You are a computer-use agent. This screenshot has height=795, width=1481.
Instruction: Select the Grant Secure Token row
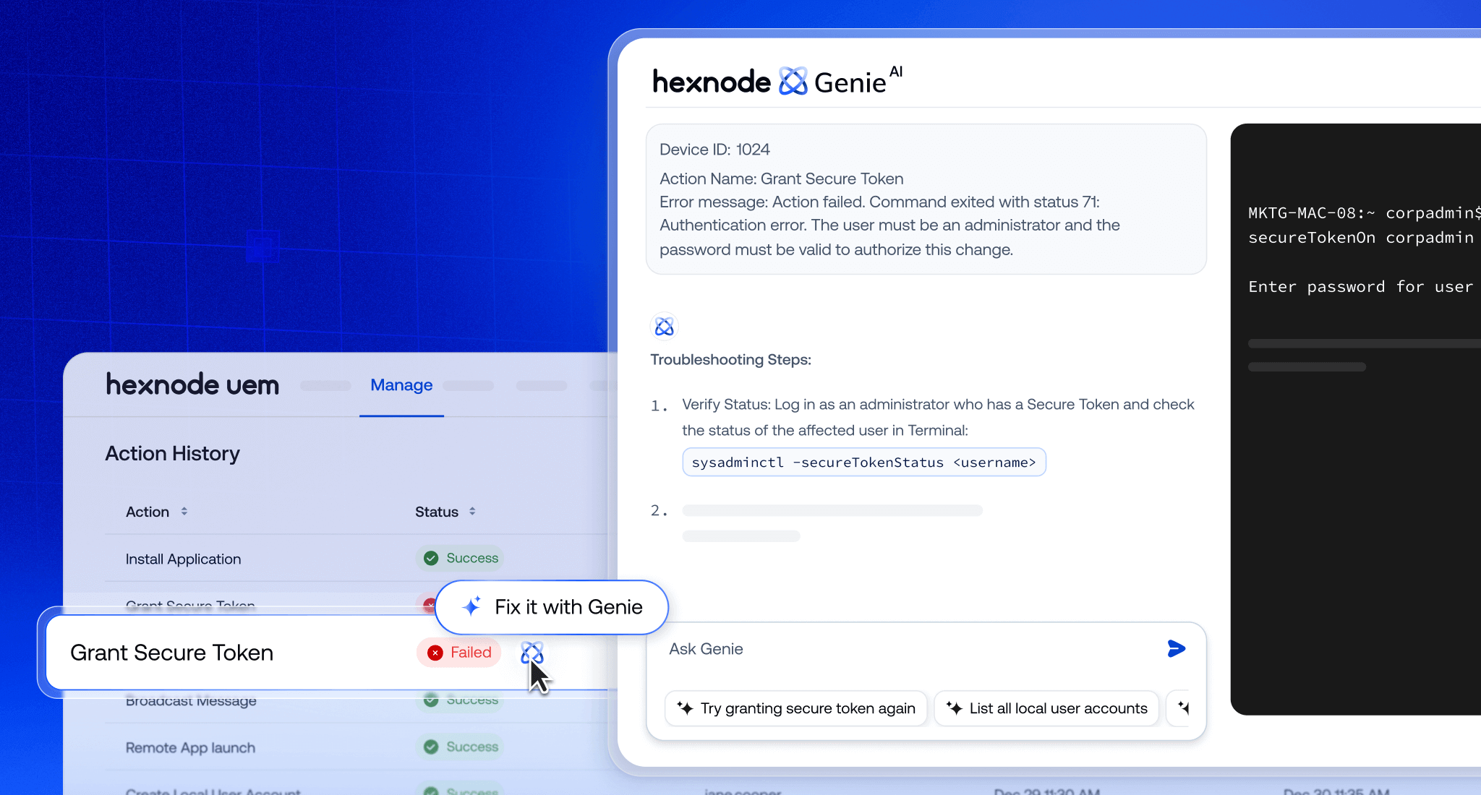[x=172, y=653]
